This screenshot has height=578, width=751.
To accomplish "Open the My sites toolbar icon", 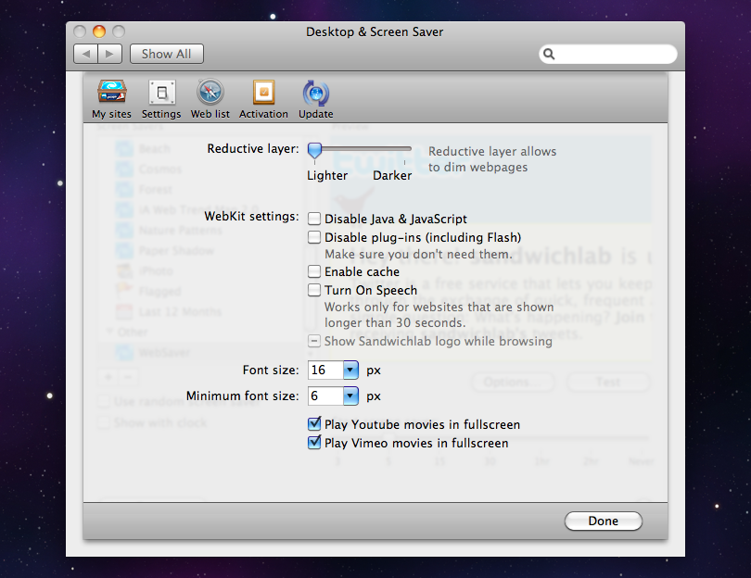I will [x=111, y=93].
